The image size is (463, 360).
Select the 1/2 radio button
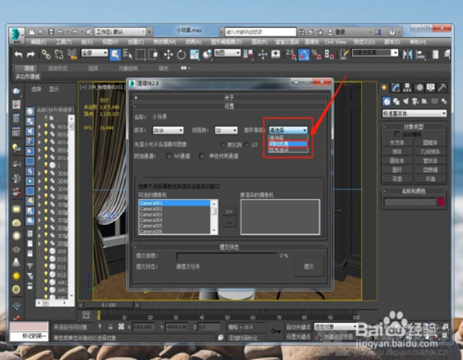point(246,143)
